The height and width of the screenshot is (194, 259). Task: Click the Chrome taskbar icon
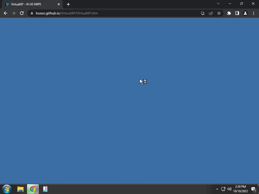point(33,189)
